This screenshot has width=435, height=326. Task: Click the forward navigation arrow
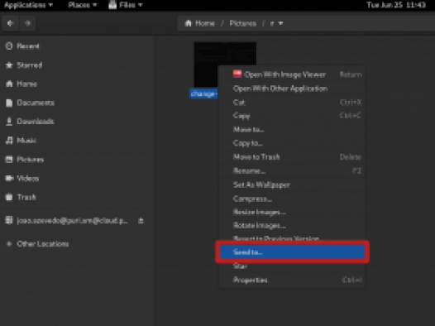(27, 23)
